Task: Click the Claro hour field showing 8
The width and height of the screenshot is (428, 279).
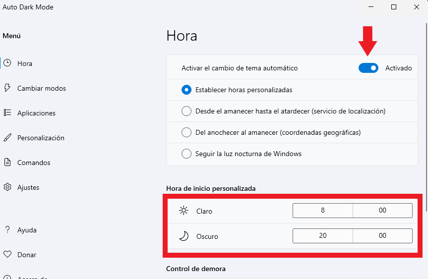Action: (323, 210)
